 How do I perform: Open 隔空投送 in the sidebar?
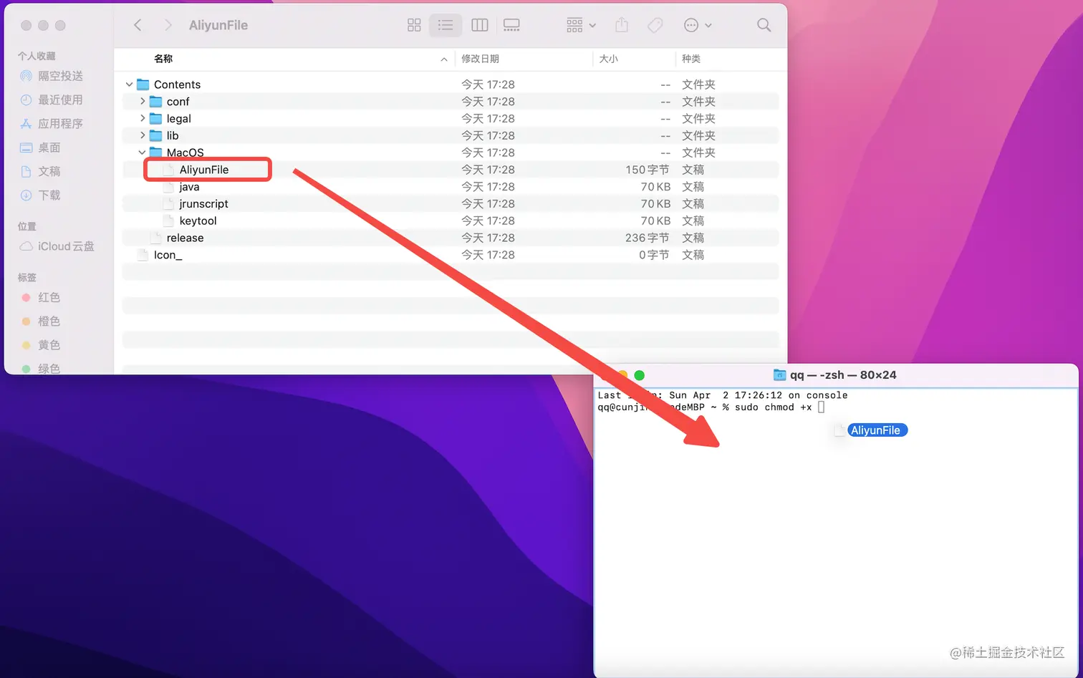pyautogui.click(x=60, y=76)
